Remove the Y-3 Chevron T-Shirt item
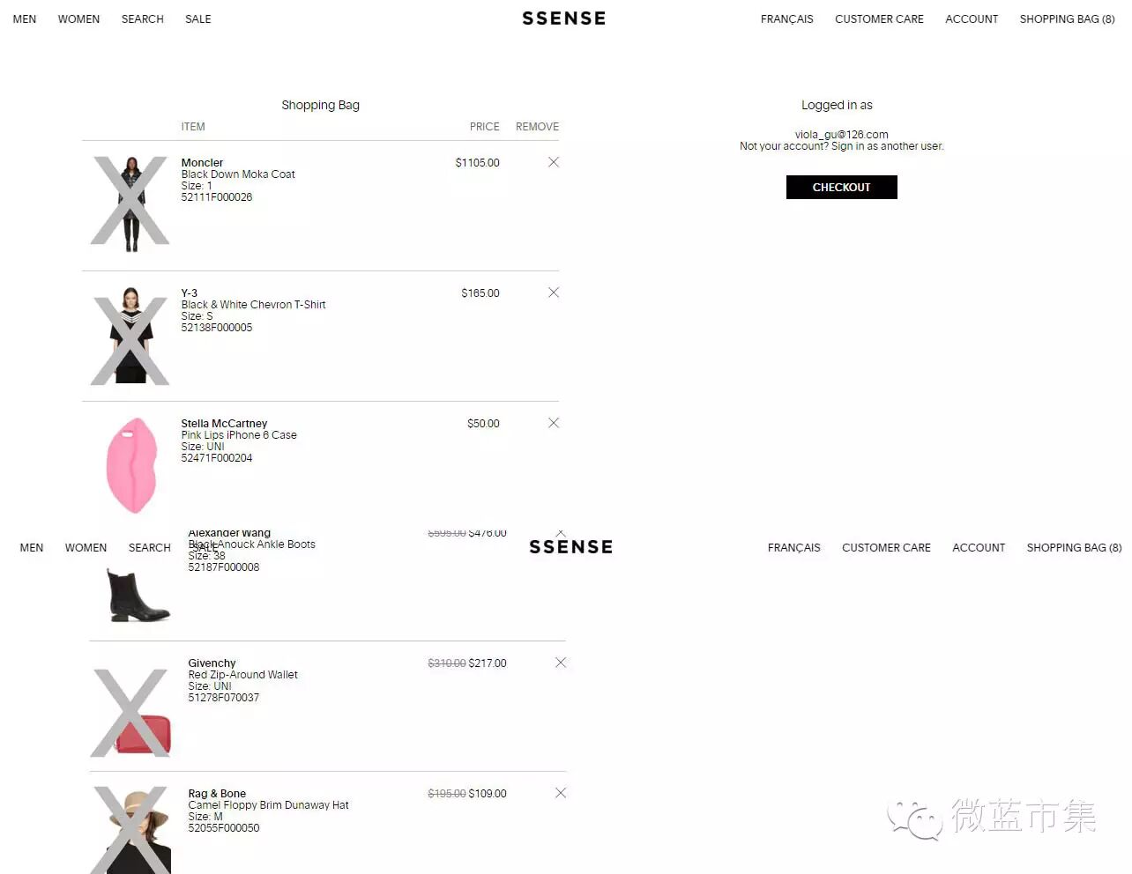This screenshot has height=874, width=1132. point(554,293)
